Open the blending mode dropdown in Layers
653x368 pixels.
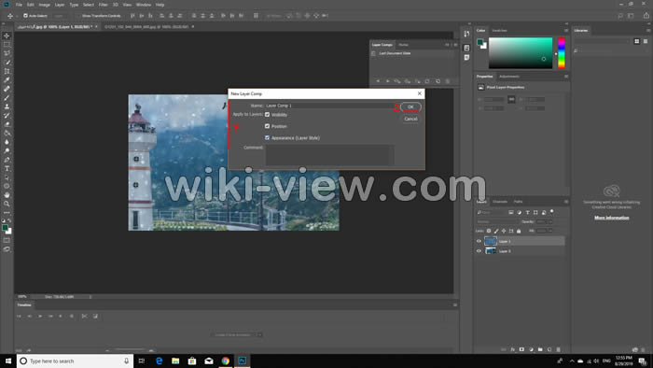point(497,221)
